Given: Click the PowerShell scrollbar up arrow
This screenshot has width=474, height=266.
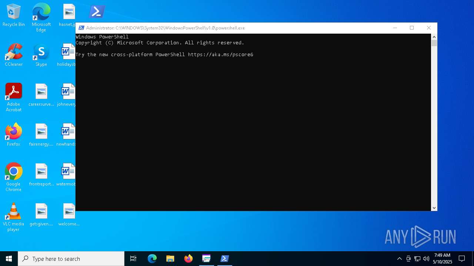Looking at the screenshot, I should coord(434,37).
